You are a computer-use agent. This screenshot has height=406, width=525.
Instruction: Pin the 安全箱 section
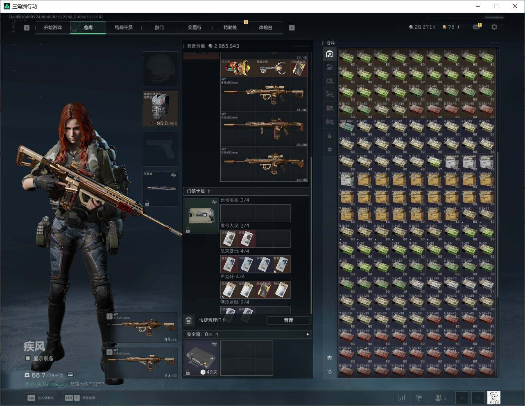tap(308, 334)
